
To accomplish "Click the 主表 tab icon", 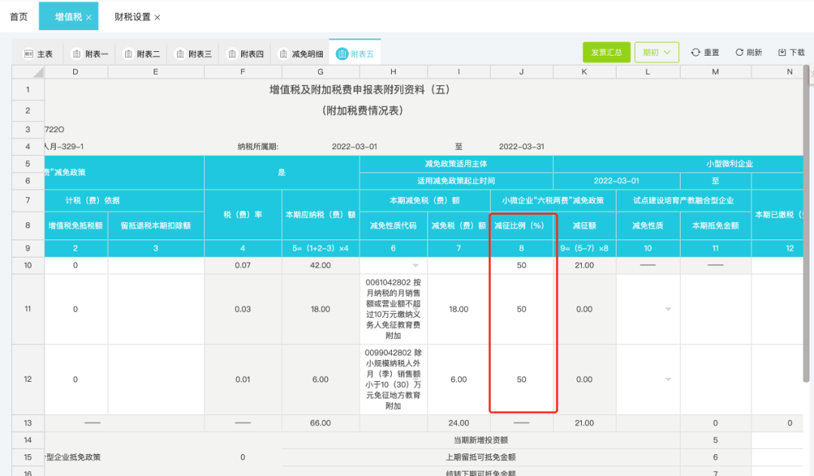I will (x=29, y=54).
